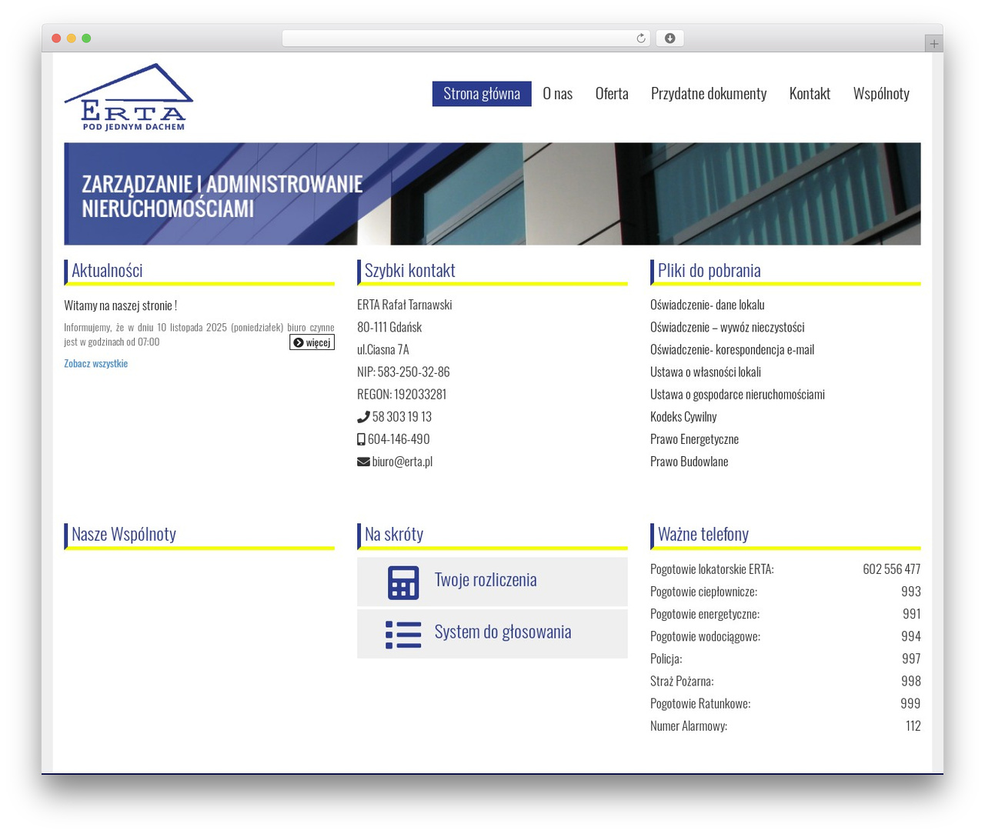
Task: Click the calculator icon for Twoje rozliczenia
Action: [403, 582]
